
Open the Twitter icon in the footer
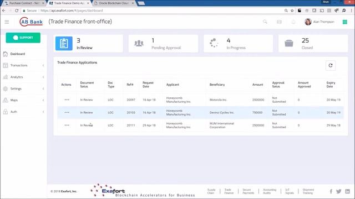click(339, 191)
